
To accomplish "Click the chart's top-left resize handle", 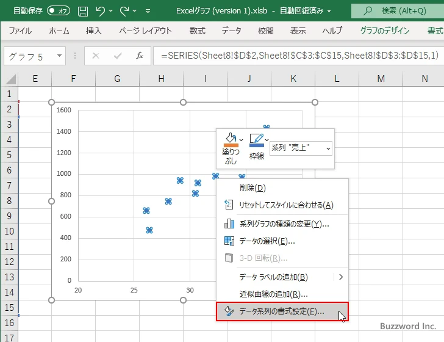I will [51, 103].
